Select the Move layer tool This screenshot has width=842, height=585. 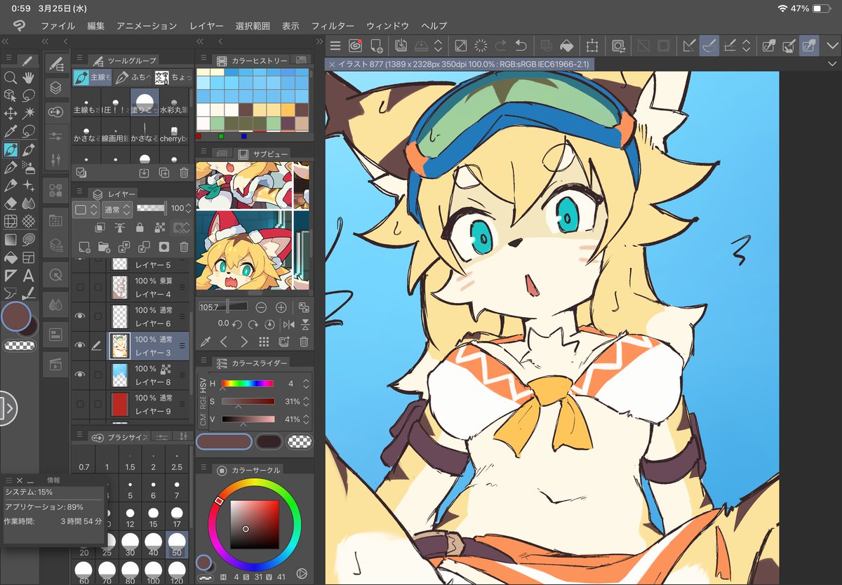point(11,113)
